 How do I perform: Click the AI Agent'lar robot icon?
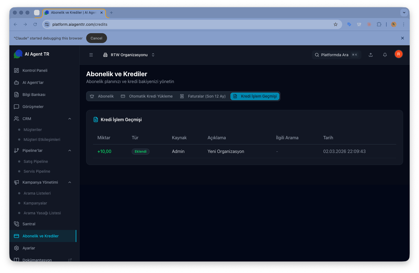pos(16,83)
